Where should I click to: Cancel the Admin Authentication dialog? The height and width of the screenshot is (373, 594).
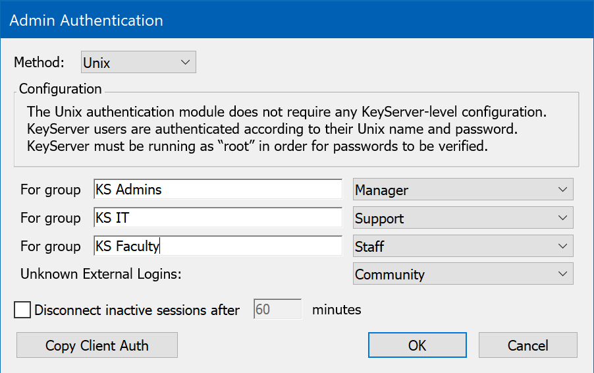pos(527,345)
